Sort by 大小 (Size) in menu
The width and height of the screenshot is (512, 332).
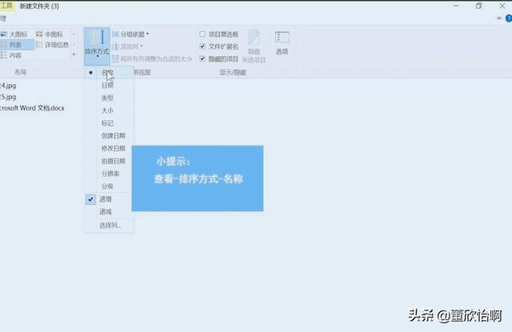(x=107, y=110)
